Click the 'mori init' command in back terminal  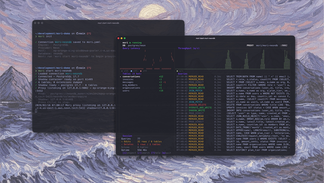[45, 36]
